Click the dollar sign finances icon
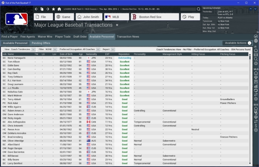Image resolution: width=259 pixels, height=167 pixels. pyautogui.click(x=256, y=126)
